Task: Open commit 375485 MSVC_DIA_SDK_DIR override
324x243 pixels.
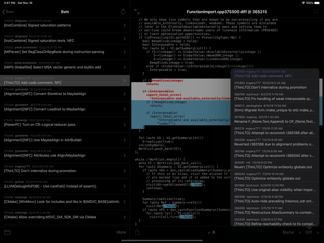Action: (65, 217)
